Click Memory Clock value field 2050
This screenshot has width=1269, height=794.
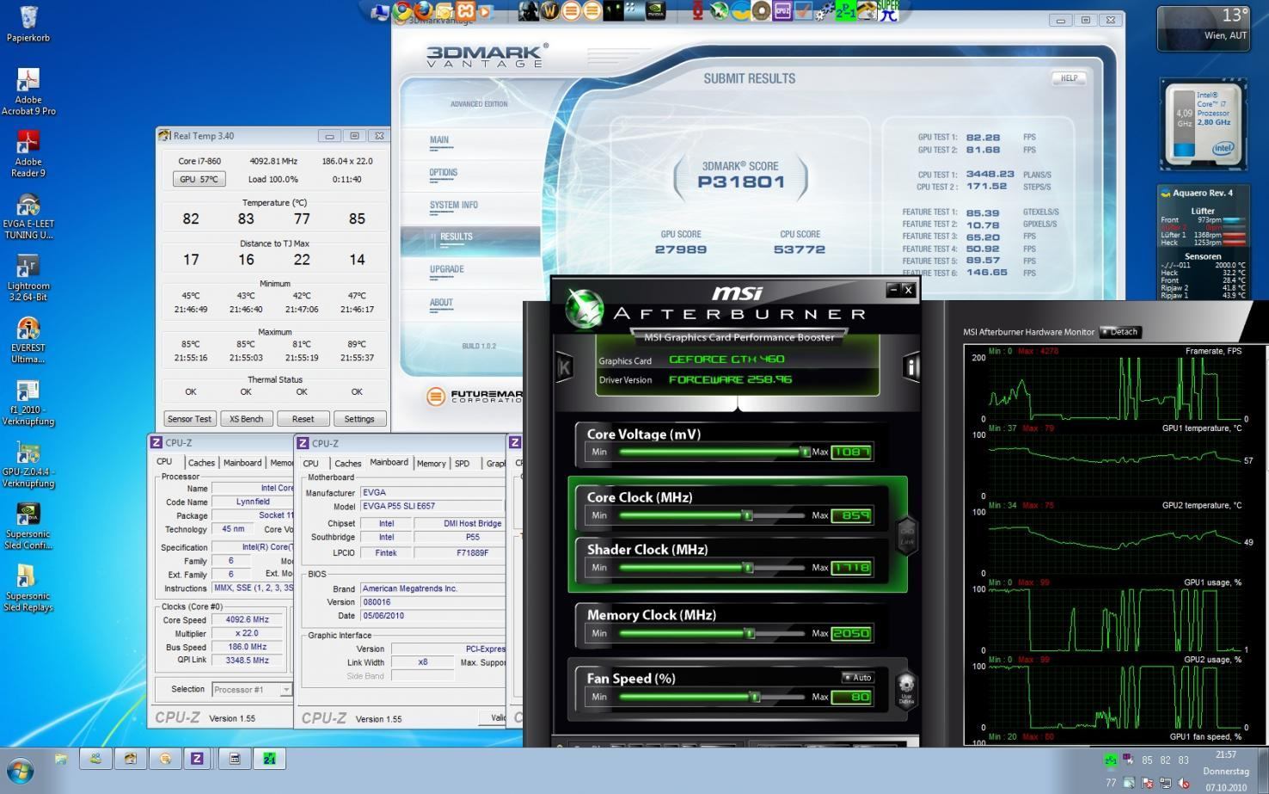[x=851, y=633]
